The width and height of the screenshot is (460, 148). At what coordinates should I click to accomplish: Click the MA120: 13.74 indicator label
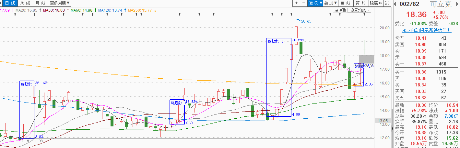click(111, 10)
